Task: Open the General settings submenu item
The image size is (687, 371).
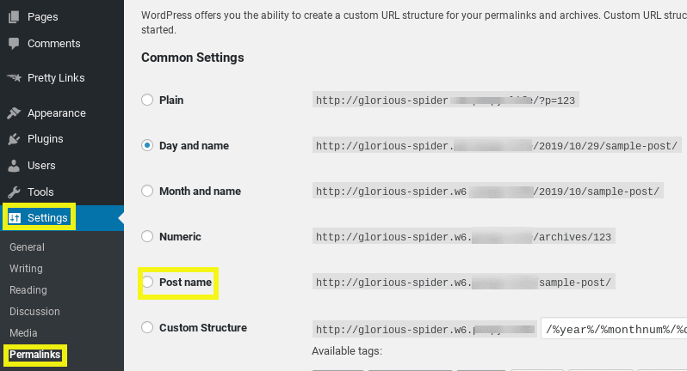Action: point(28,246)
